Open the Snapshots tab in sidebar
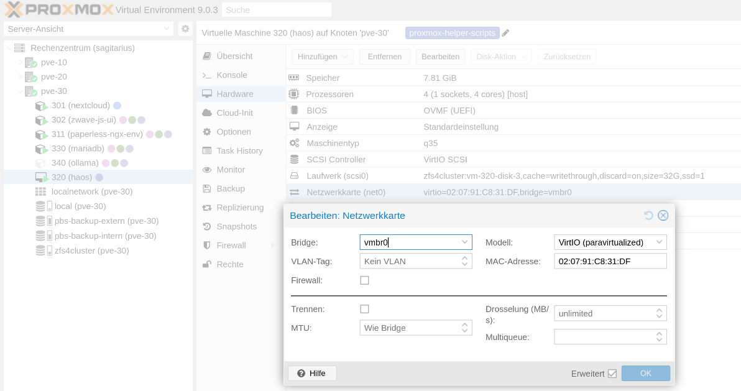The image size is (741, 391). (x=236, y=226)
